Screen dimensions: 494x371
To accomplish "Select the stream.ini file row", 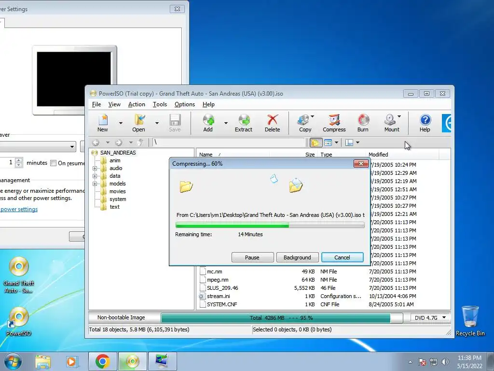I will point(323,296).
